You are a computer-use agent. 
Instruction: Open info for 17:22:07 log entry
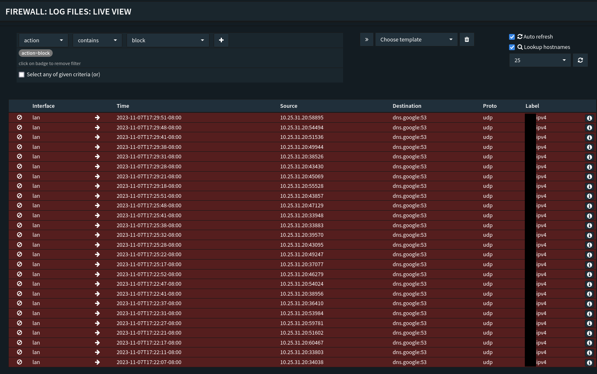click(x=589, y=363)
